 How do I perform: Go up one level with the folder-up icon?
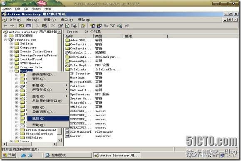pyautogui.click(x=21, y=26)
